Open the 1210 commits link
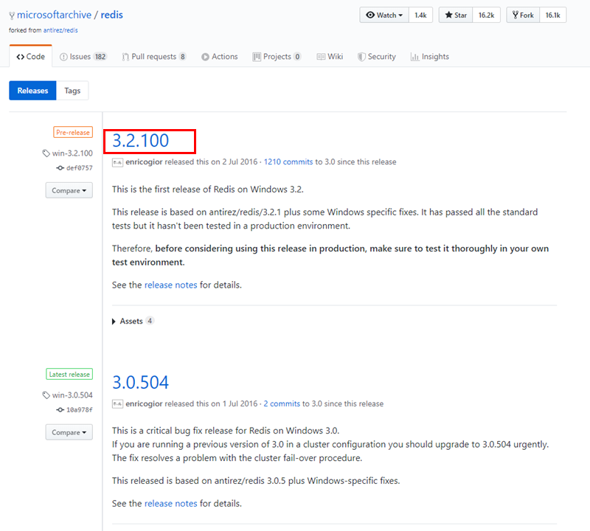Image resolution: width=590 pixels, height=531 pixels. 288,162
